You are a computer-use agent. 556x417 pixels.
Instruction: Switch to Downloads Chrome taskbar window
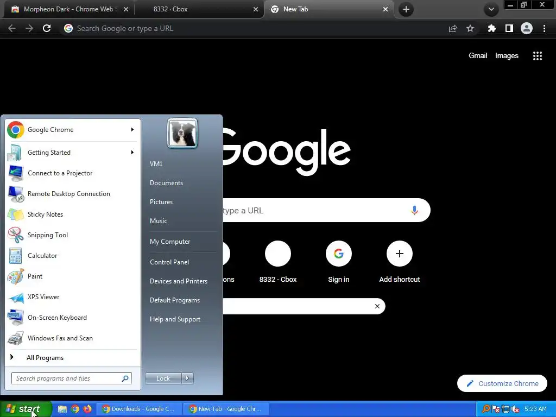click(x=141, y=409)
